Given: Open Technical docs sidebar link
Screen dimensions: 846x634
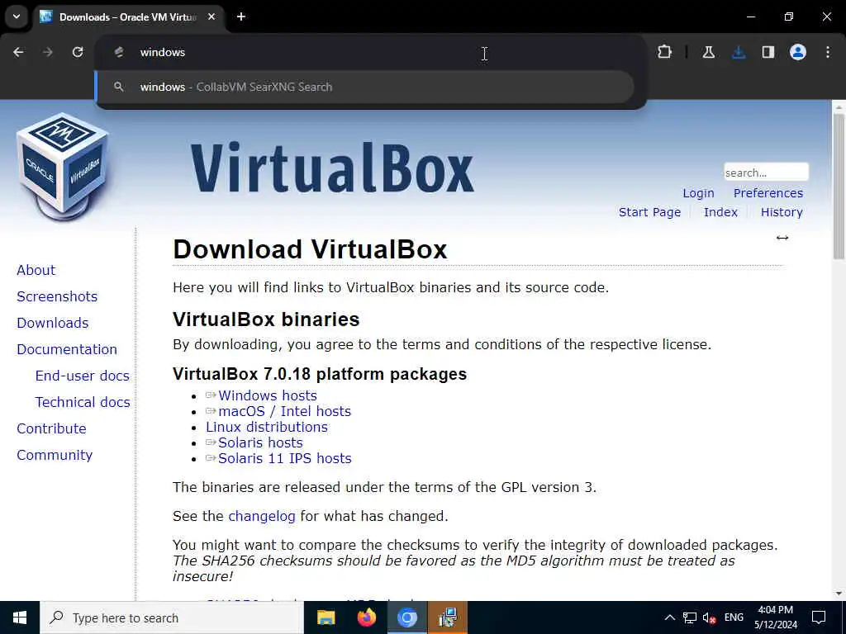Looking at the screenshot, I should 83,402.
